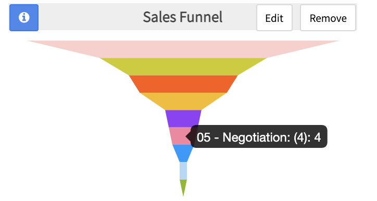Click the Edit button
The height and width of the screenshot is (201, 377).
(274, 18)
